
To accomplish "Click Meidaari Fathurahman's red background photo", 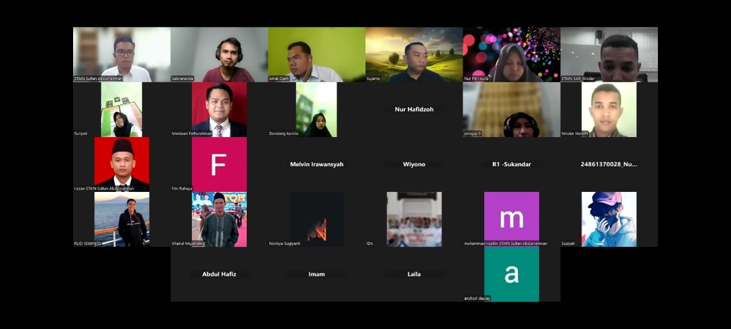I will click(x=219, y=110).
